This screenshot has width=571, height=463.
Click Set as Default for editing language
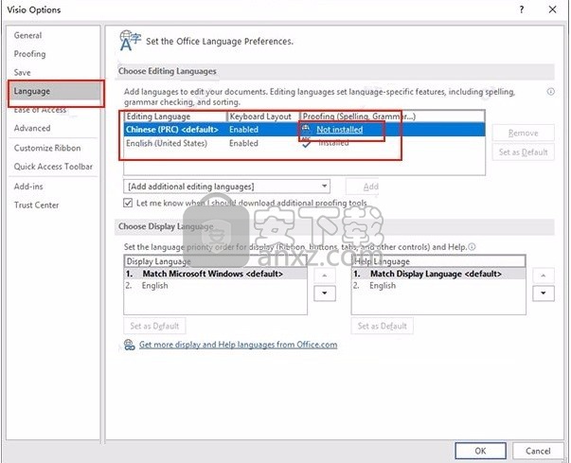pyautogui.click(x=523, y=152)
